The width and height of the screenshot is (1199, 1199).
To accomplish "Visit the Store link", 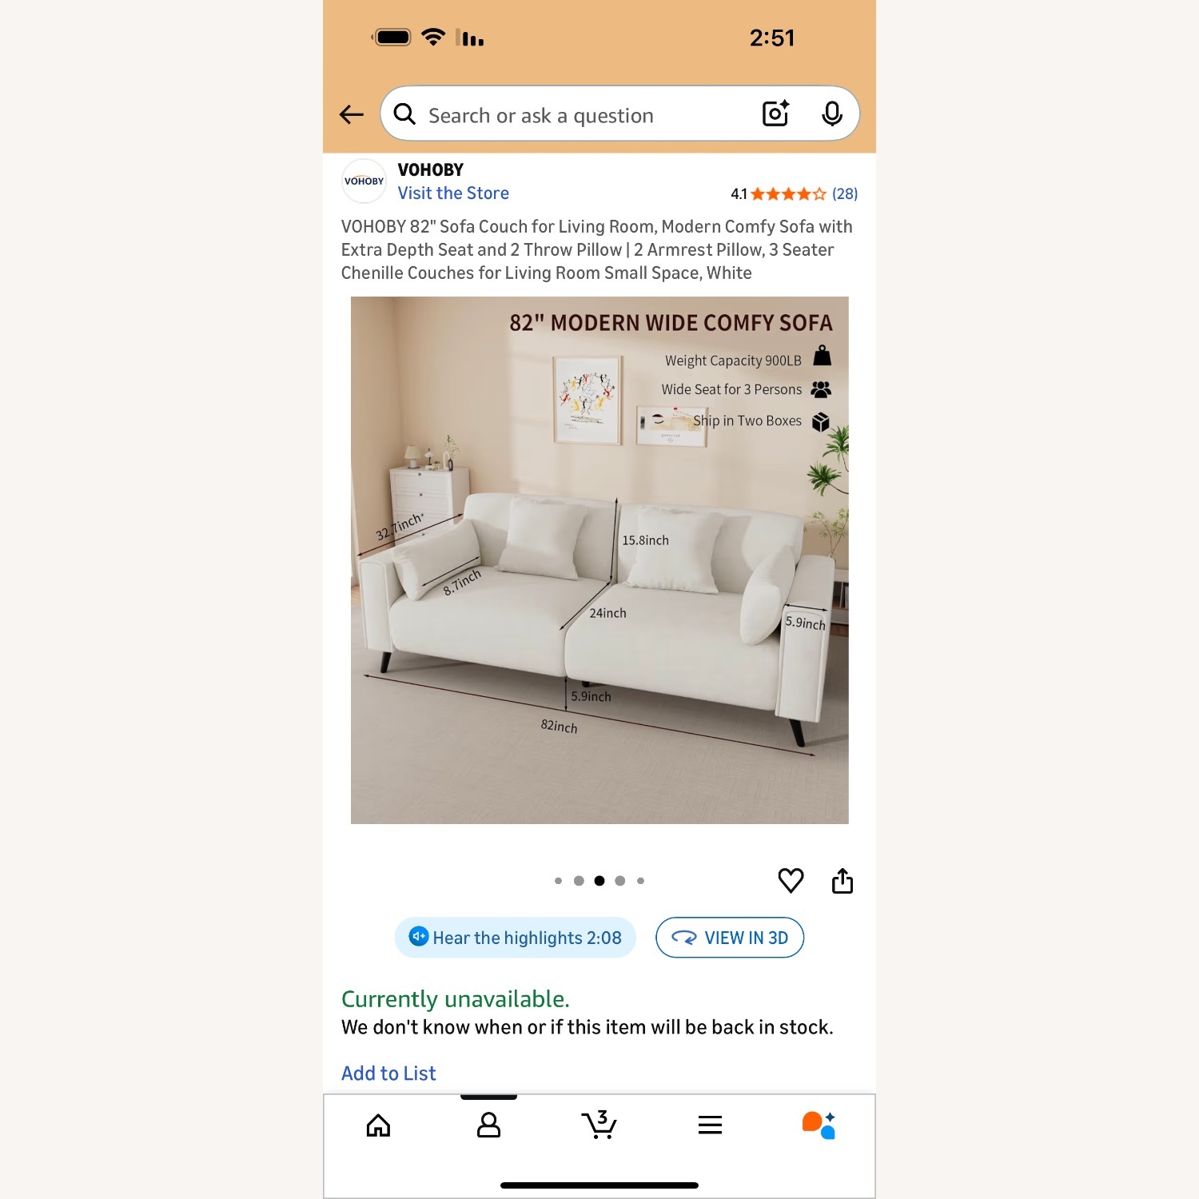I will [x=453, y=193].
